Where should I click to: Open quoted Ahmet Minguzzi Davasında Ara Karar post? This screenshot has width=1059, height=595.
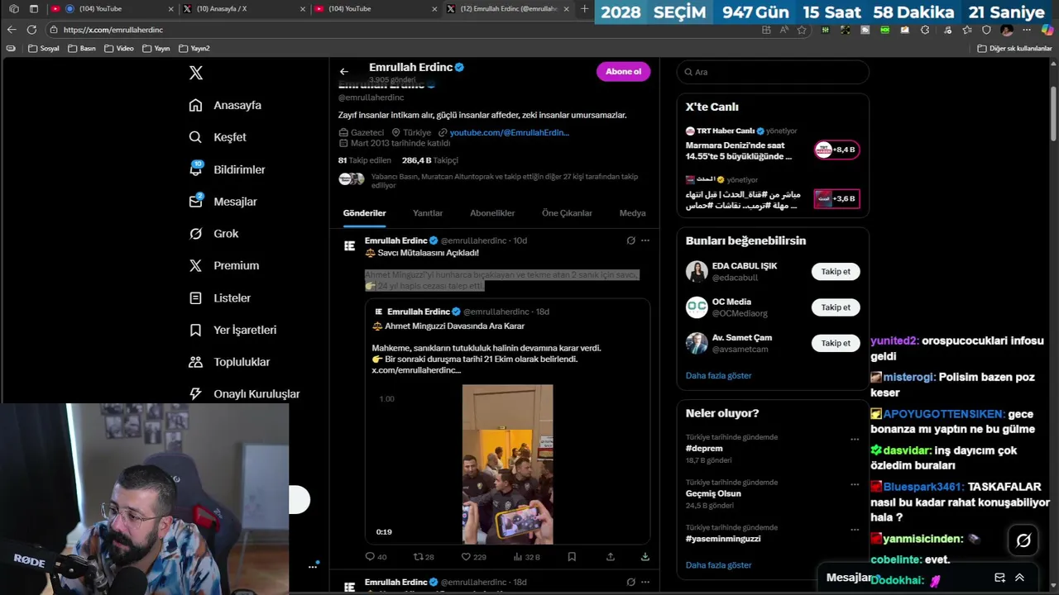507,422
